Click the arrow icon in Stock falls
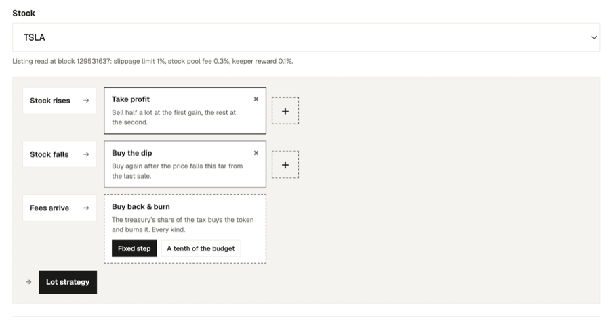Viewport: 610px width, 324px height. pyautogui.click(x=86, y=154)
